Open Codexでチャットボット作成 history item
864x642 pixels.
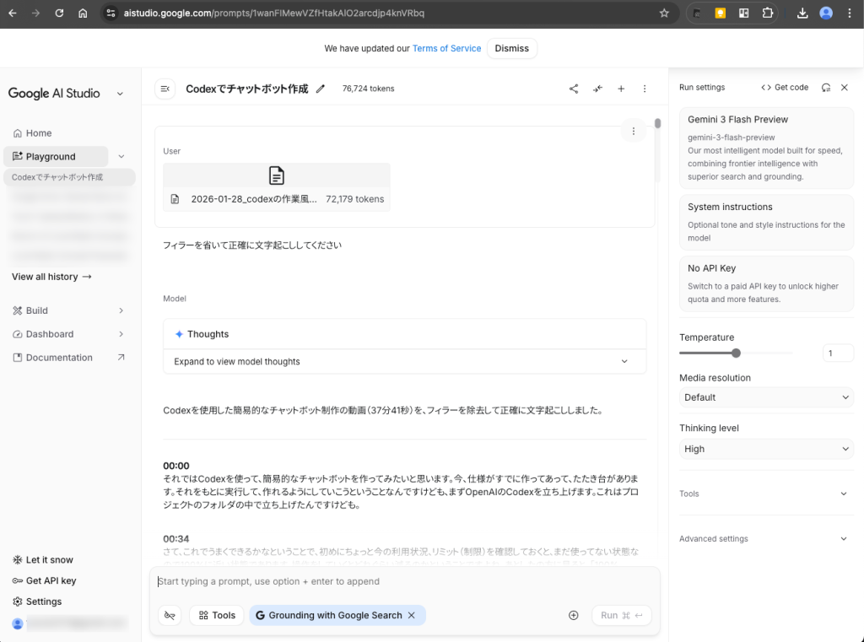[x=69, y=177]
